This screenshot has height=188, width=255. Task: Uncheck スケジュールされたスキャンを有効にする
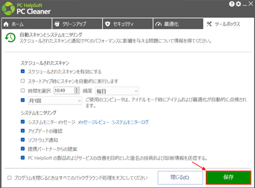(x=22, y=71)
